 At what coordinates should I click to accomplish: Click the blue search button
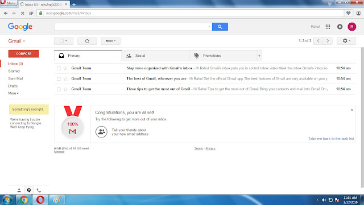tap(220, 27)
